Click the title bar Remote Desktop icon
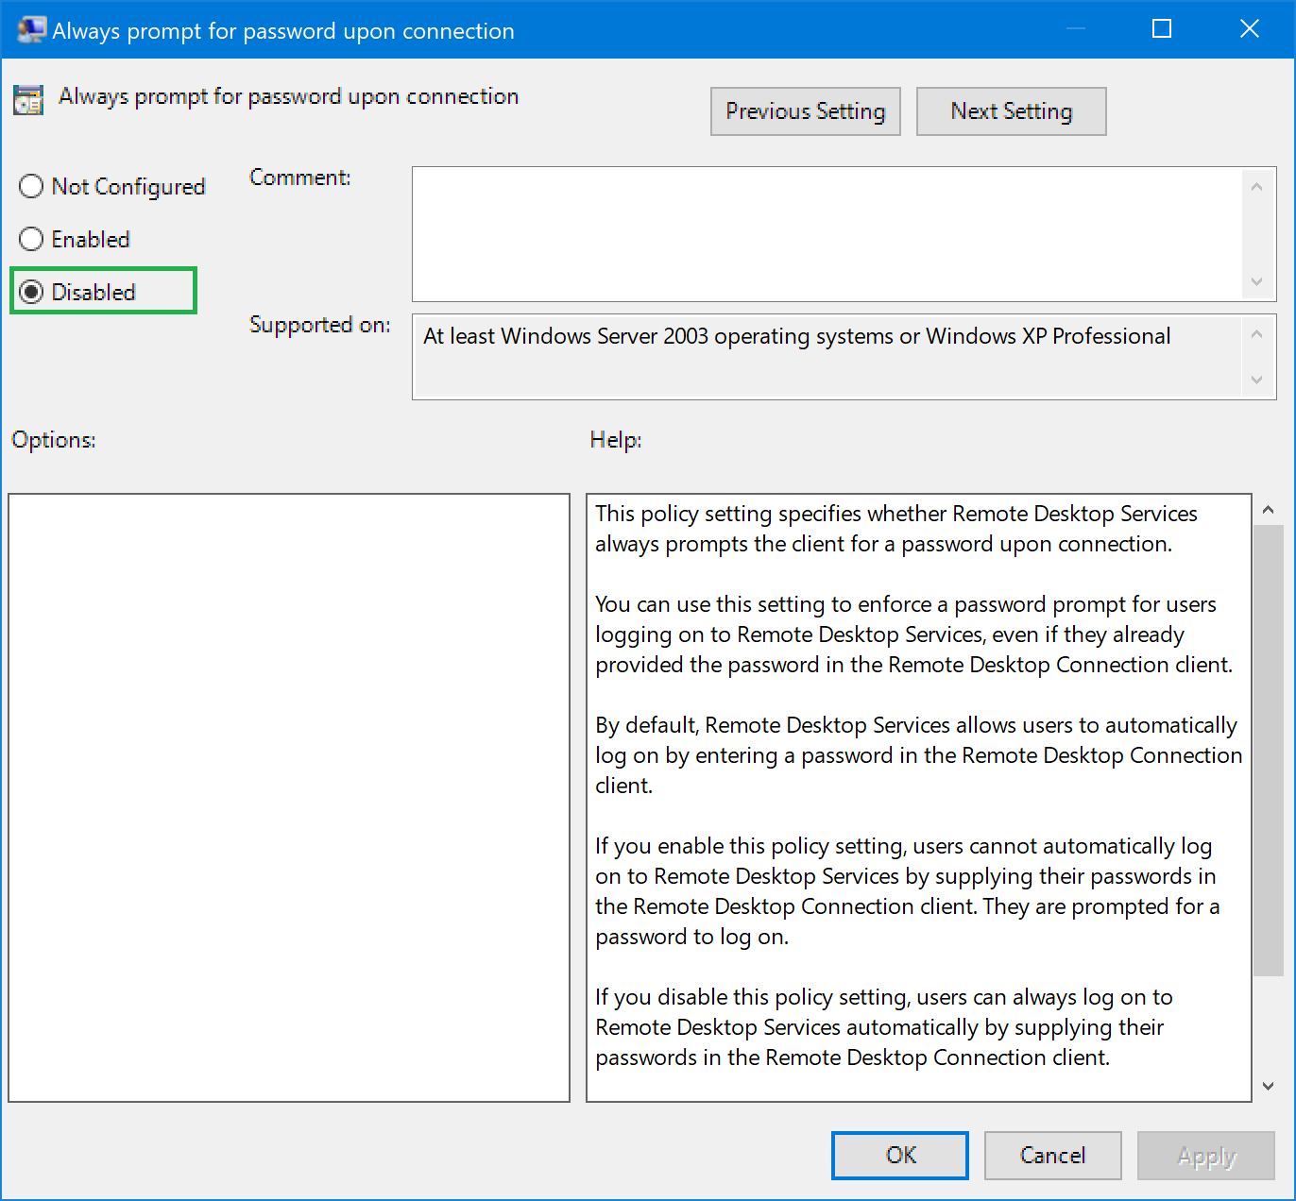 (30, 30)
